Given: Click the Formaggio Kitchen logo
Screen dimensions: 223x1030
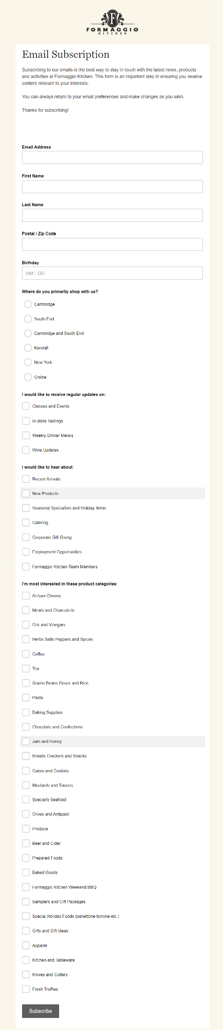Looking at the screenshot, I should [112, 22].
